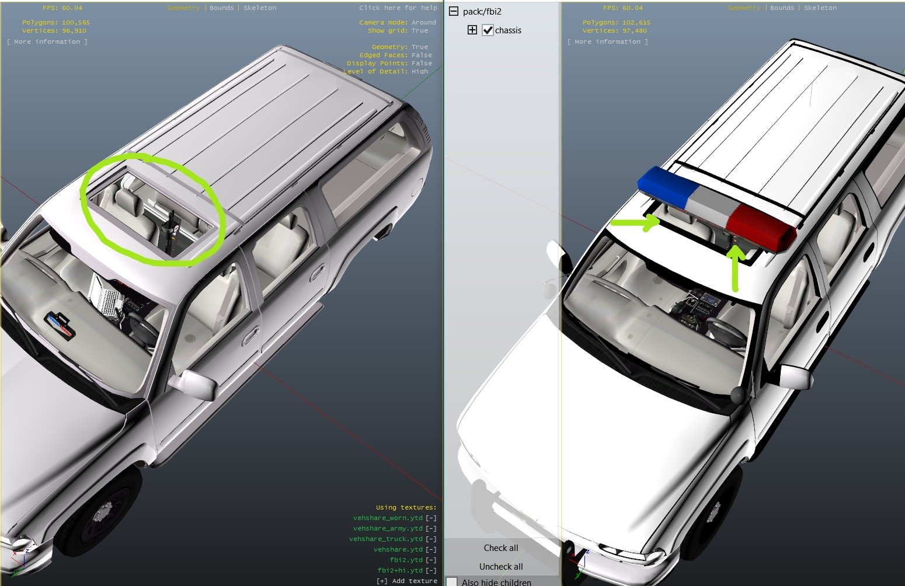Switch to Skeleton tab in right viewer
Viewport: 905px width, 586px height.
[x=820, y=8]
